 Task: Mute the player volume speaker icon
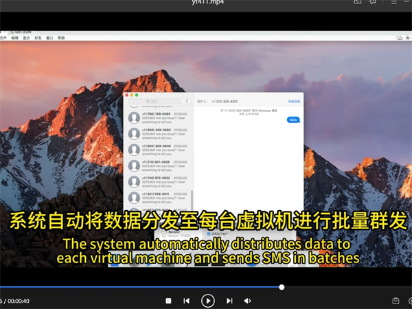(248, 300)
